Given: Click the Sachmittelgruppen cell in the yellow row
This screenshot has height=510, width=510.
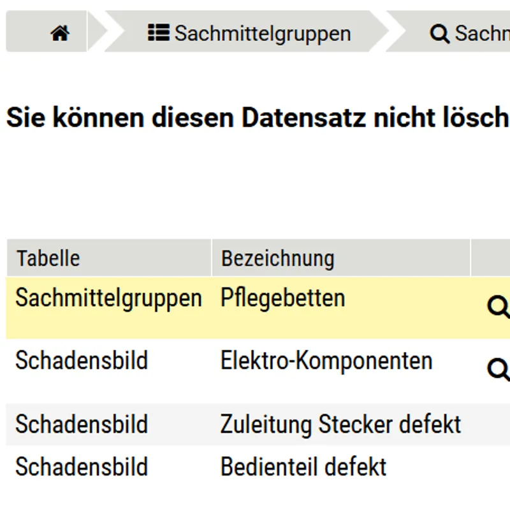Looking at the screenshot, I should point(107,298).
